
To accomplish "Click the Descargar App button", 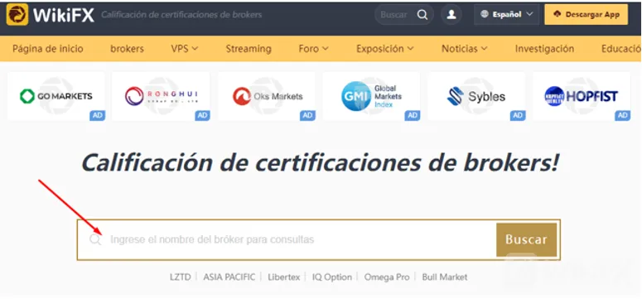I will (586, 14).
